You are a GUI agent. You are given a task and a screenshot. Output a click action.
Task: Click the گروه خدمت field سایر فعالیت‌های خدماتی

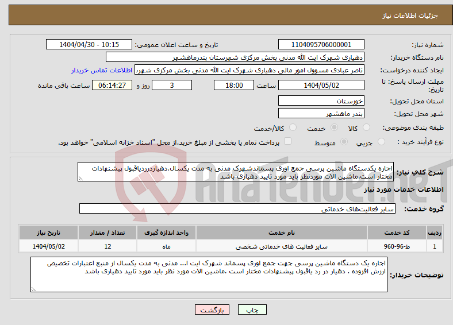[x=237, y=208]
